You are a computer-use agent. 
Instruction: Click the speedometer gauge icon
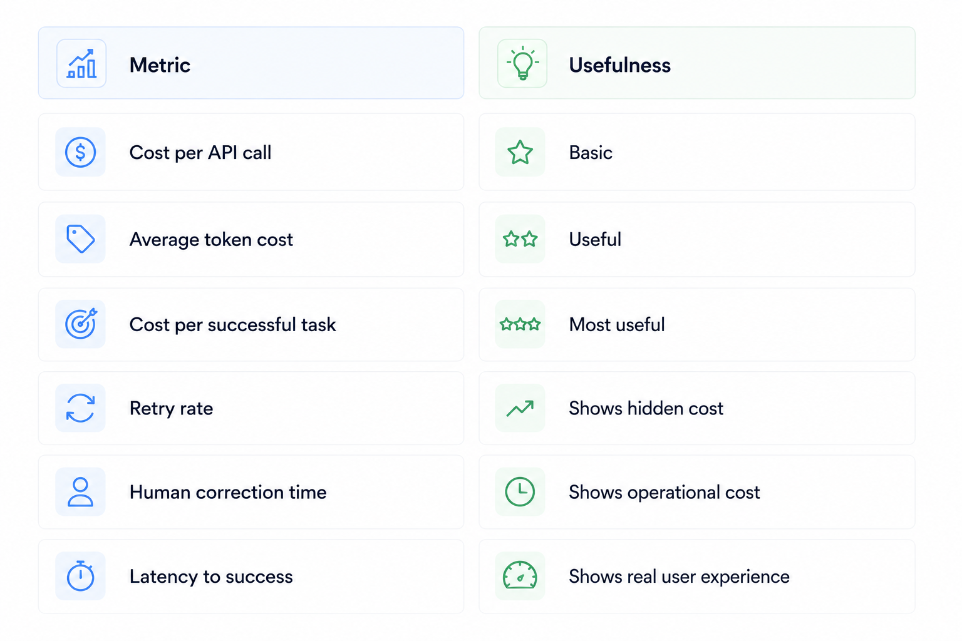click(x=520, y=575)
